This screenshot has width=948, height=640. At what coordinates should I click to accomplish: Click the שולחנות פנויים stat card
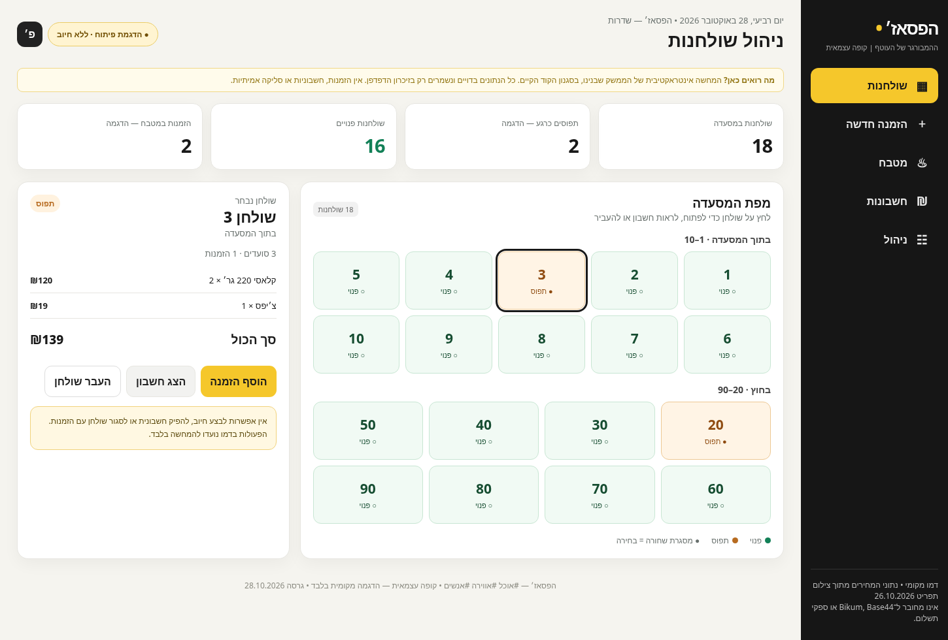[x=303, y=136]
